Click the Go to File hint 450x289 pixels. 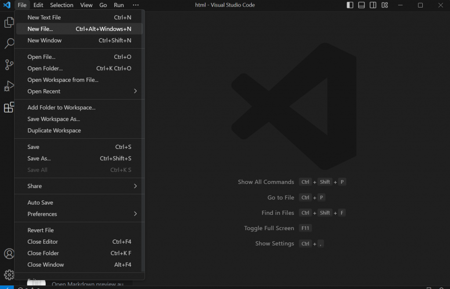point(281,198)
